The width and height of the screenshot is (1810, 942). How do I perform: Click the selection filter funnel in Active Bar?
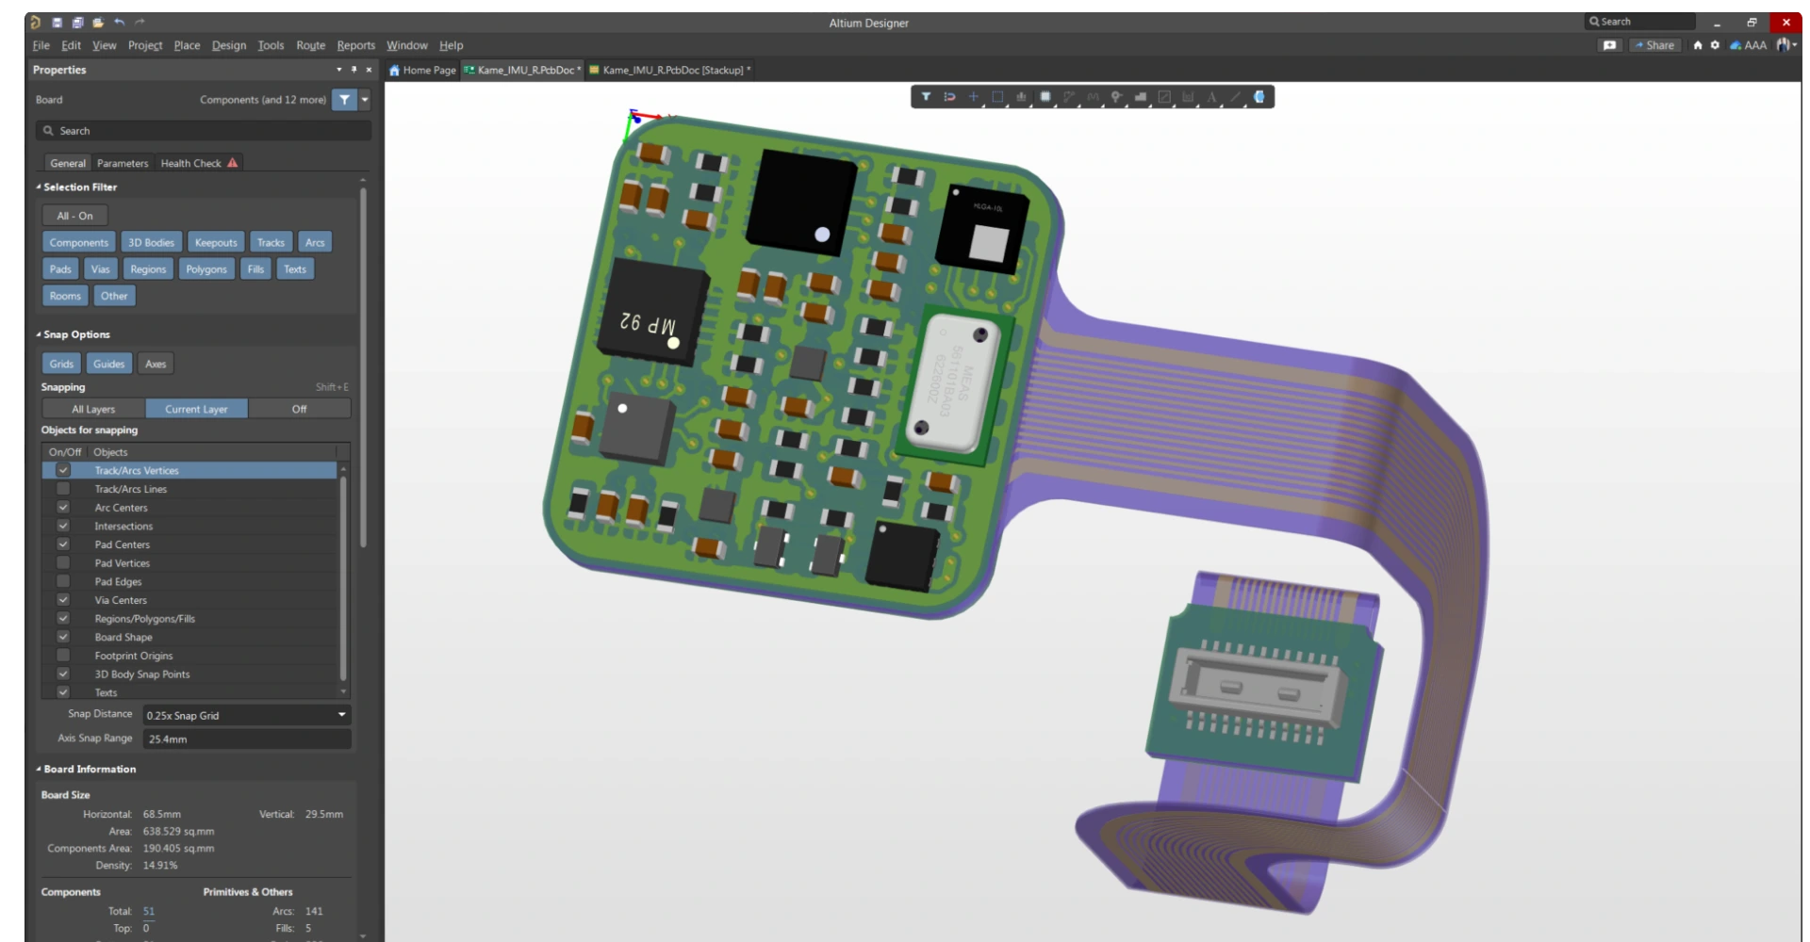coord(926,97)
